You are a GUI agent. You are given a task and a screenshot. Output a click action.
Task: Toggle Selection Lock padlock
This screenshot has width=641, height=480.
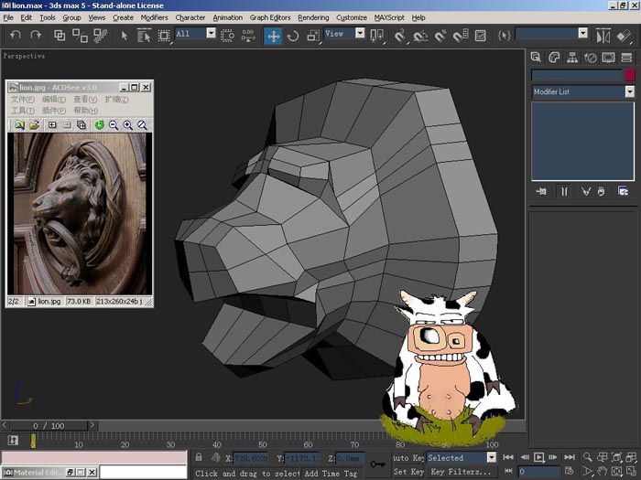click(199, 457)
